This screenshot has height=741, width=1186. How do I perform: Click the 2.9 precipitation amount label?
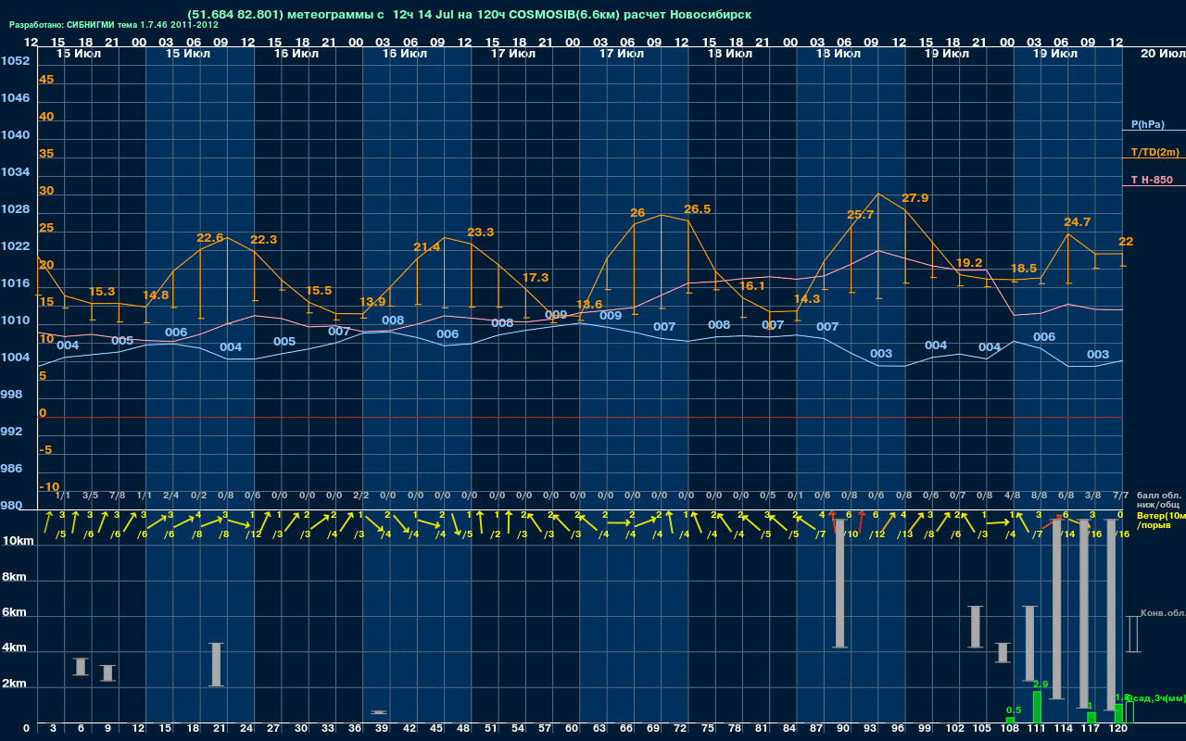point(1041,684)
